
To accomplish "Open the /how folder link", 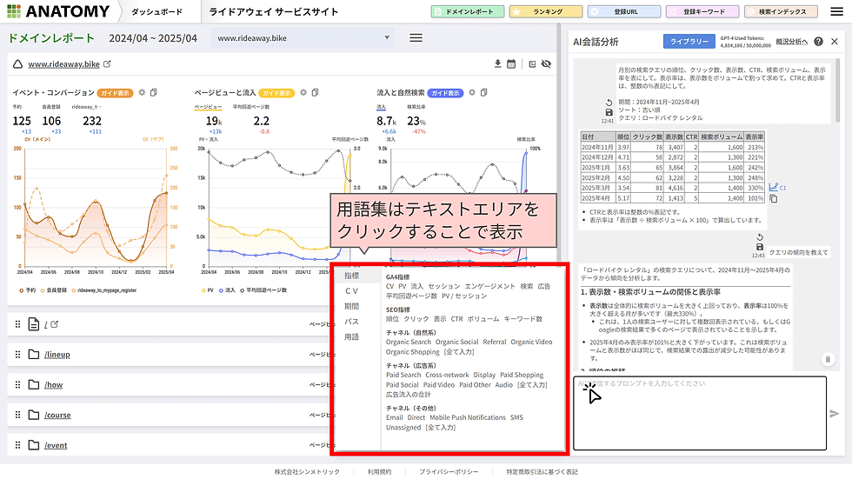I will (53, 384).
